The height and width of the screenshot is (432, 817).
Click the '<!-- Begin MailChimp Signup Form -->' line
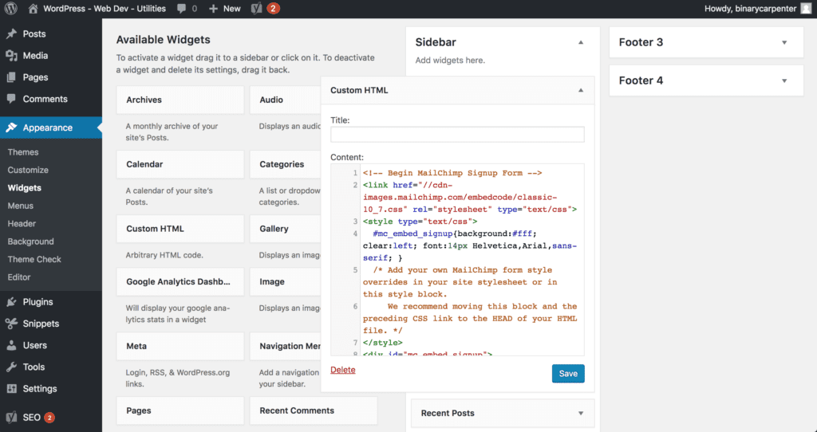(x=452, y=173)
